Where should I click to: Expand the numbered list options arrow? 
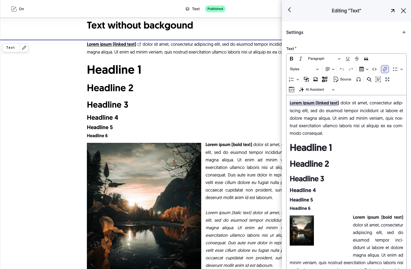(x=298, y=79)
